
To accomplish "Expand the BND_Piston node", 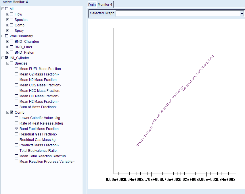I will [x=7, y=53].
